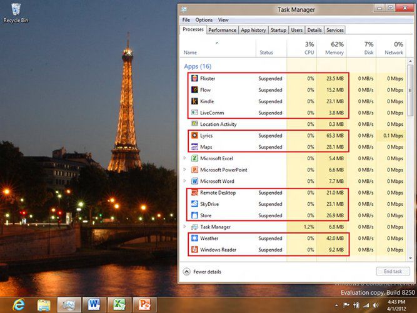Screen dimensions: 417x313
Task: Select the Task Manager 1.2% CPU cell
Action: tap(301, 227)
